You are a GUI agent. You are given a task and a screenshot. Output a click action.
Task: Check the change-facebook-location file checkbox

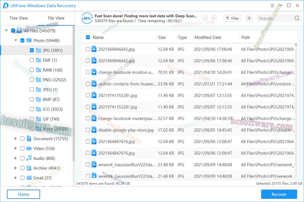point(88,72)
